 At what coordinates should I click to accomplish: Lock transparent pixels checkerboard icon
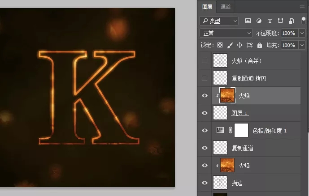click(220, 45)
